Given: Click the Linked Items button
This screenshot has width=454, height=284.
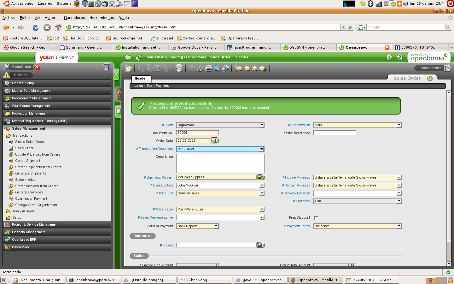Looking at the screenshot, I should click(x=430, y=68).
